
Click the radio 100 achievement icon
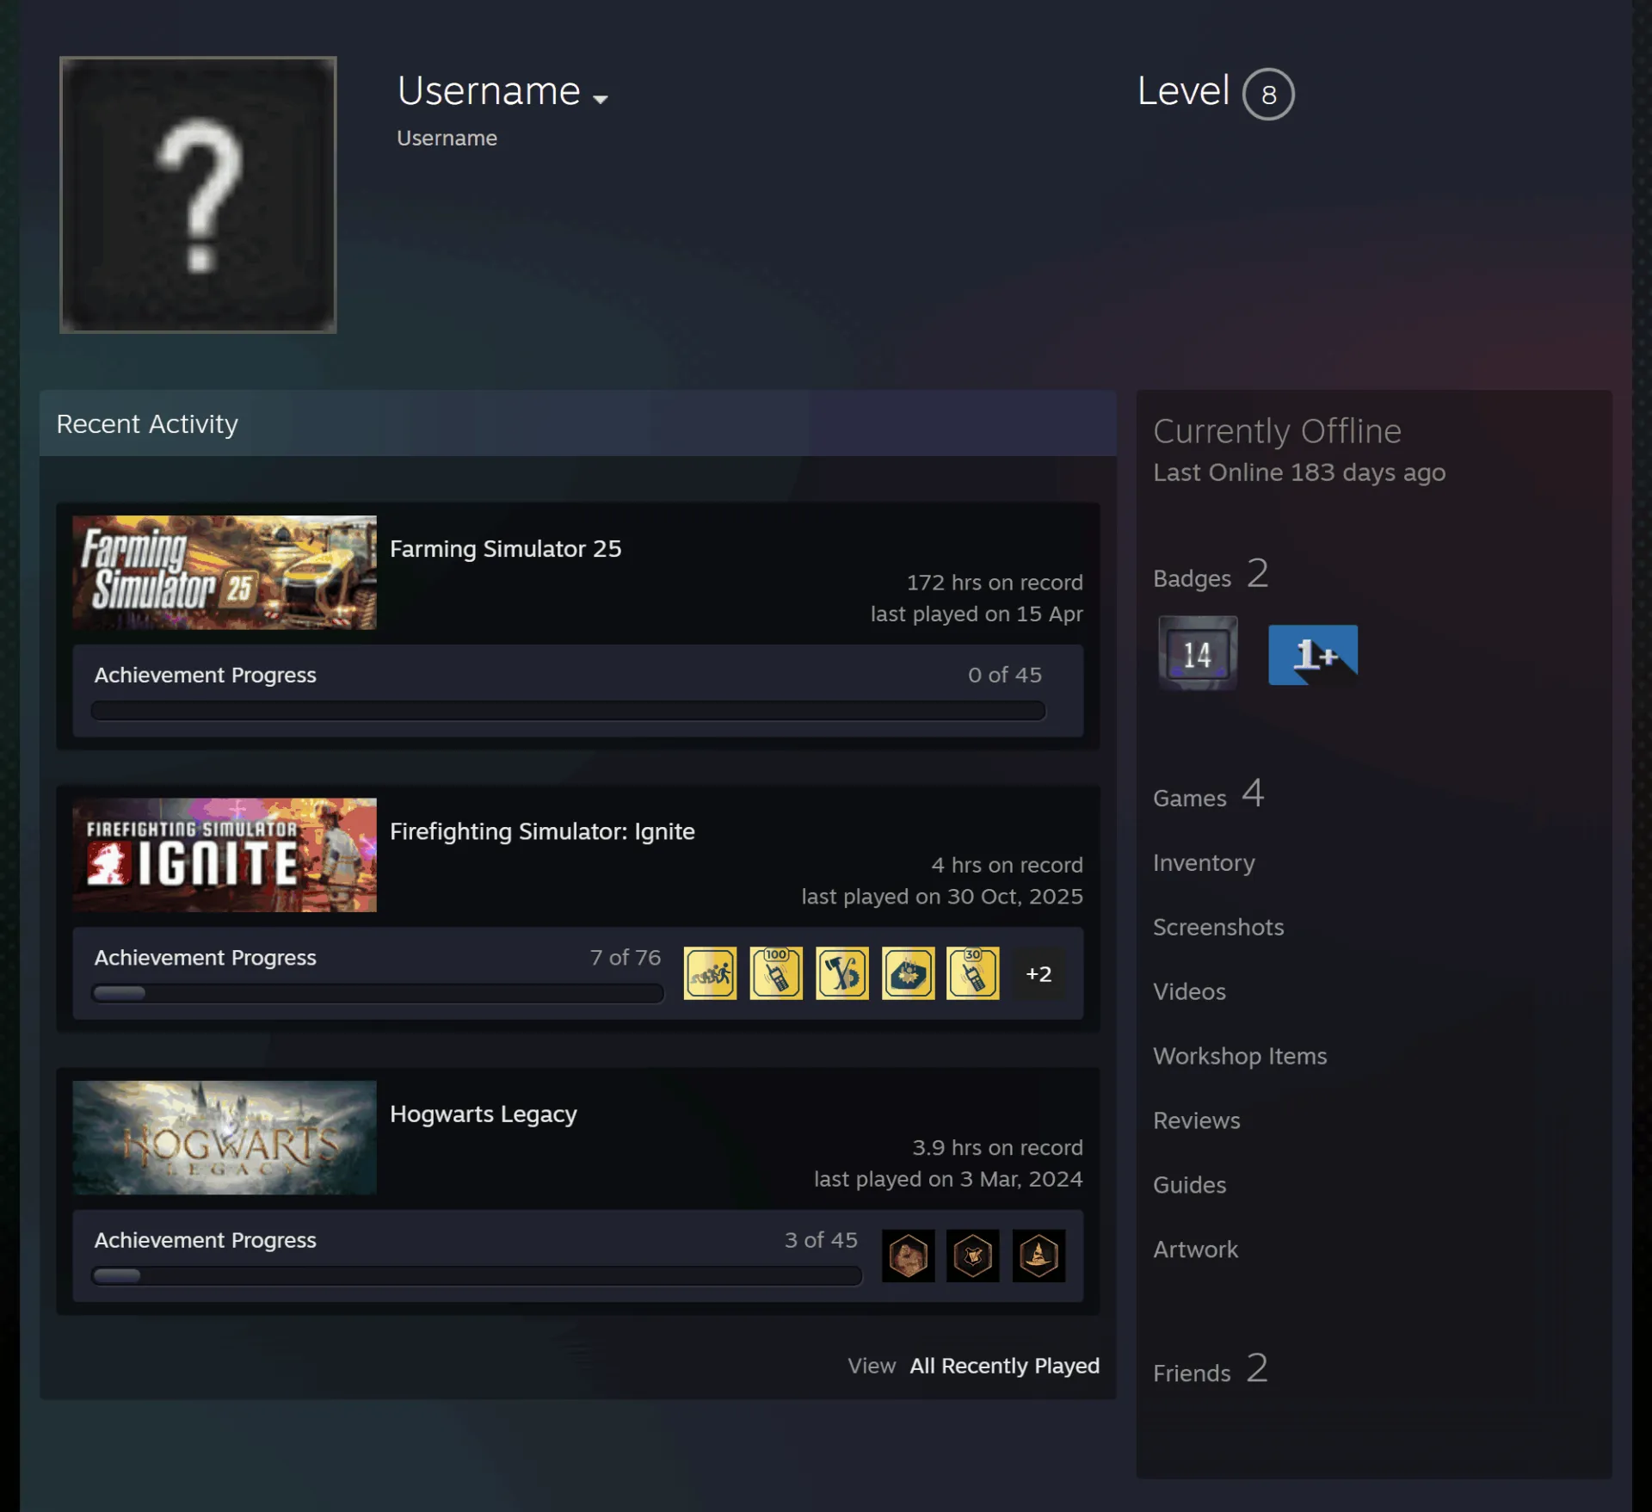(776, 973)
